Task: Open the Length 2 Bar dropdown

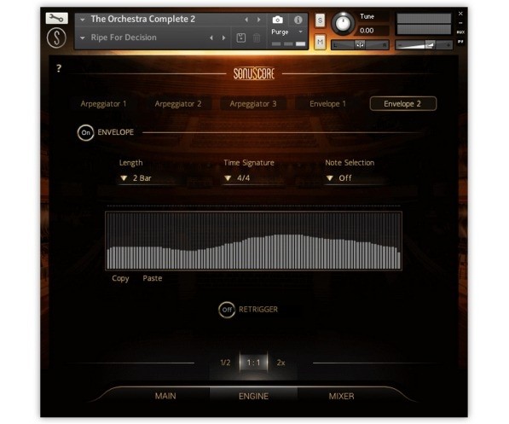Action: click(147, 178)
